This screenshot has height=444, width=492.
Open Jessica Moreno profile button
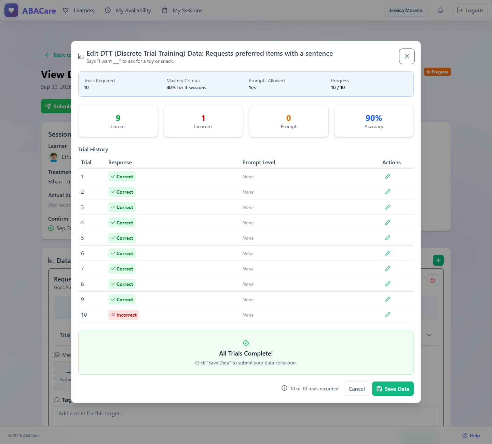(406, 10)
